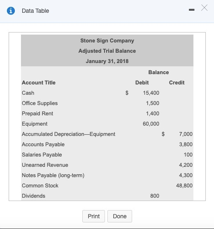Select the 'Dividends' account label
Screen dimensions: 214x229
(x=34, y=196)
